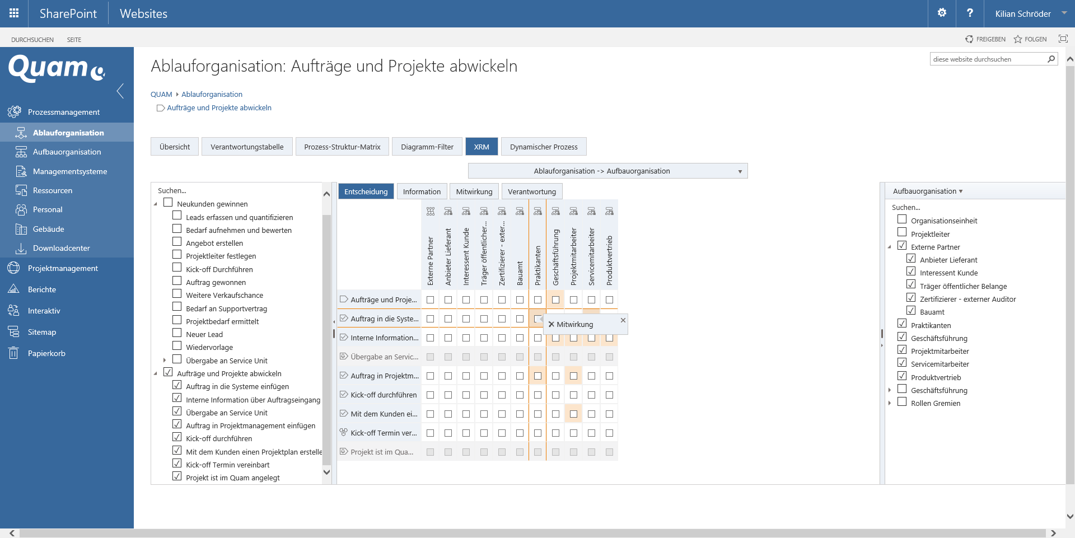Uncheck Praktikanten in the Aufbauorganisation list
This screenshot has width=1075, height=538.
902,324
